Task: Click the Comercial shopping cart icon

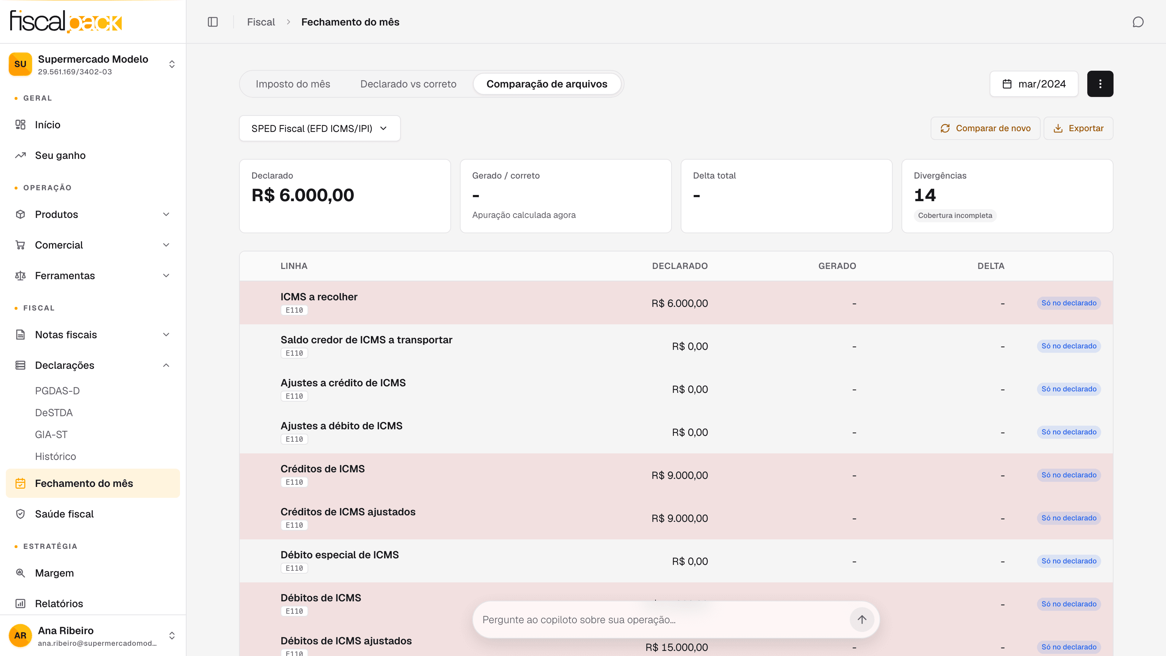Action: 20,245
